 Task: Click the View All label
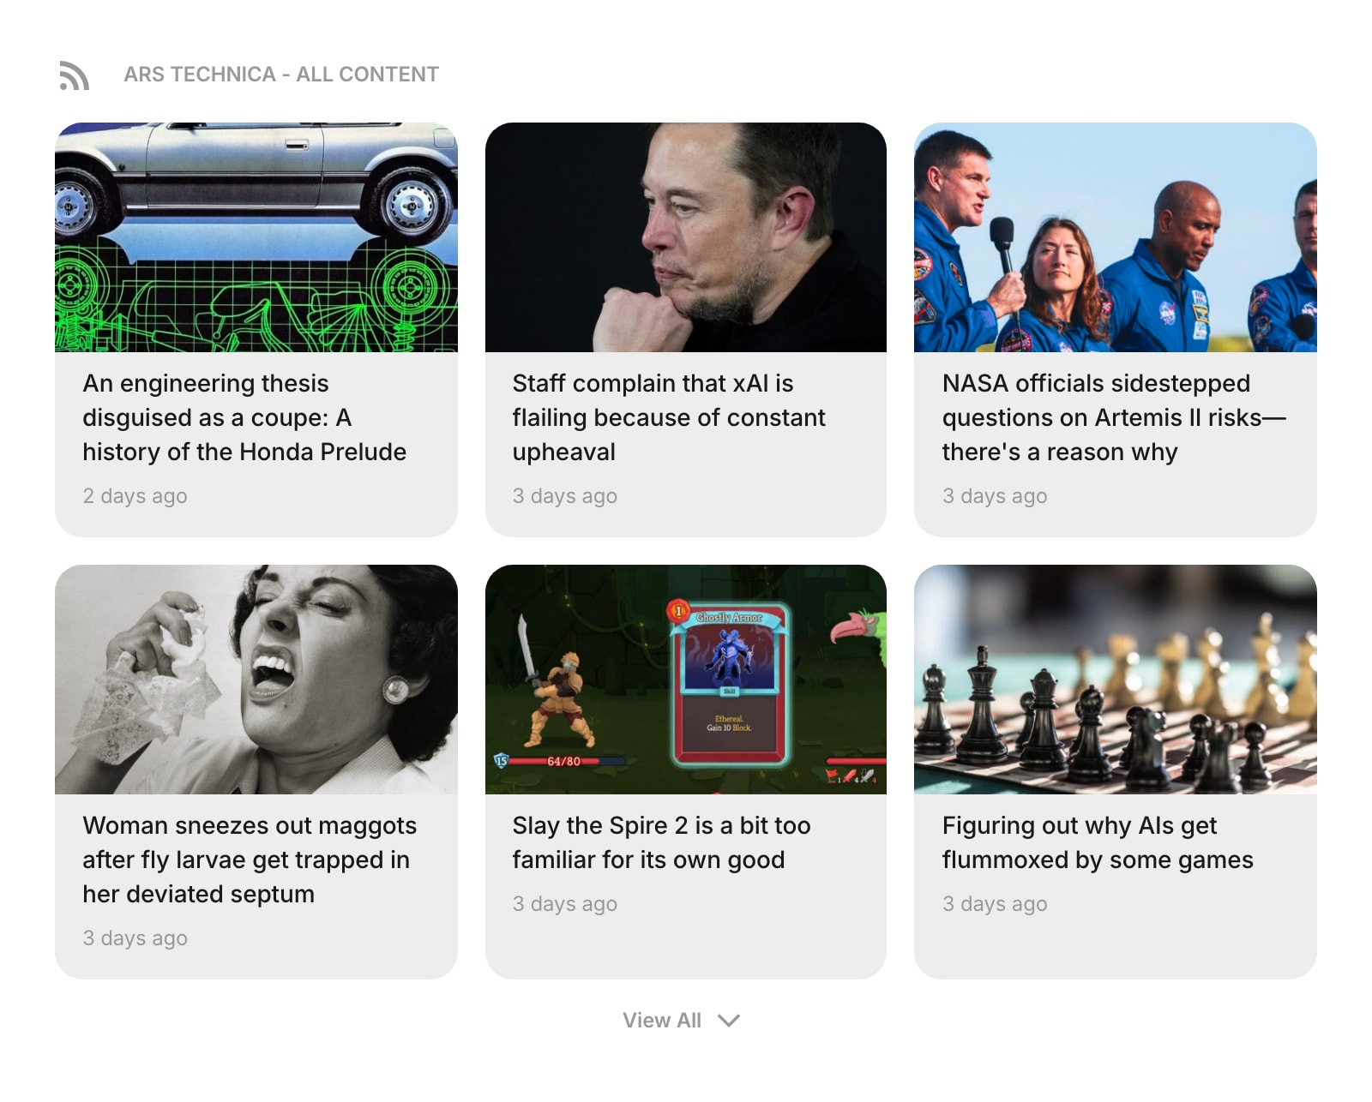(x=662, y=1021)
